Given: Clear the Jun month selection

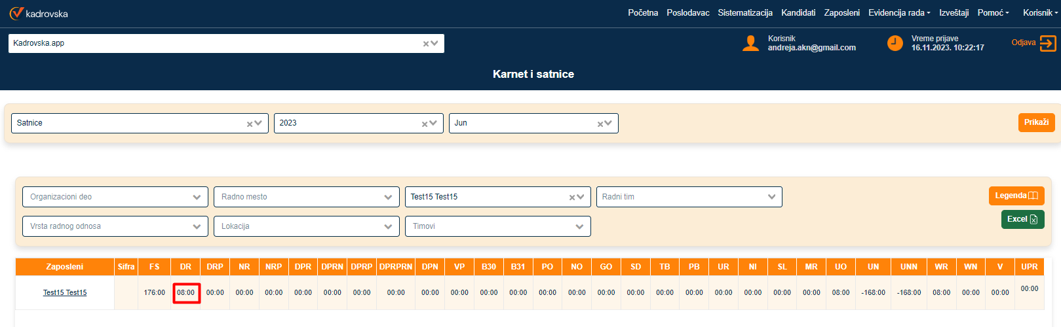Looking at the screenshot, I should [x=600, y=124].
